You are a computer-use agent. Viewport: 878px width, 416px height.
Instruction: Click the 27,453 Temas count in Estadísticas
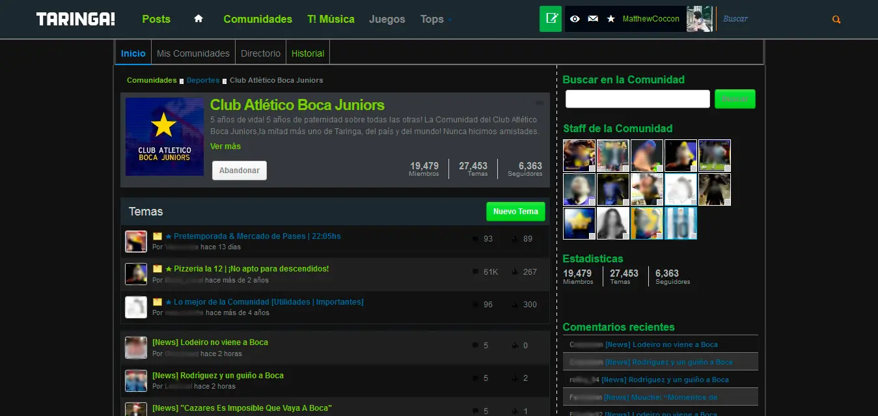coord(624,277)
